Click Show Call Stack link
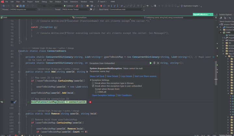Screen dimensions: 234x136 pyautogui.click(x=97, y=76)
